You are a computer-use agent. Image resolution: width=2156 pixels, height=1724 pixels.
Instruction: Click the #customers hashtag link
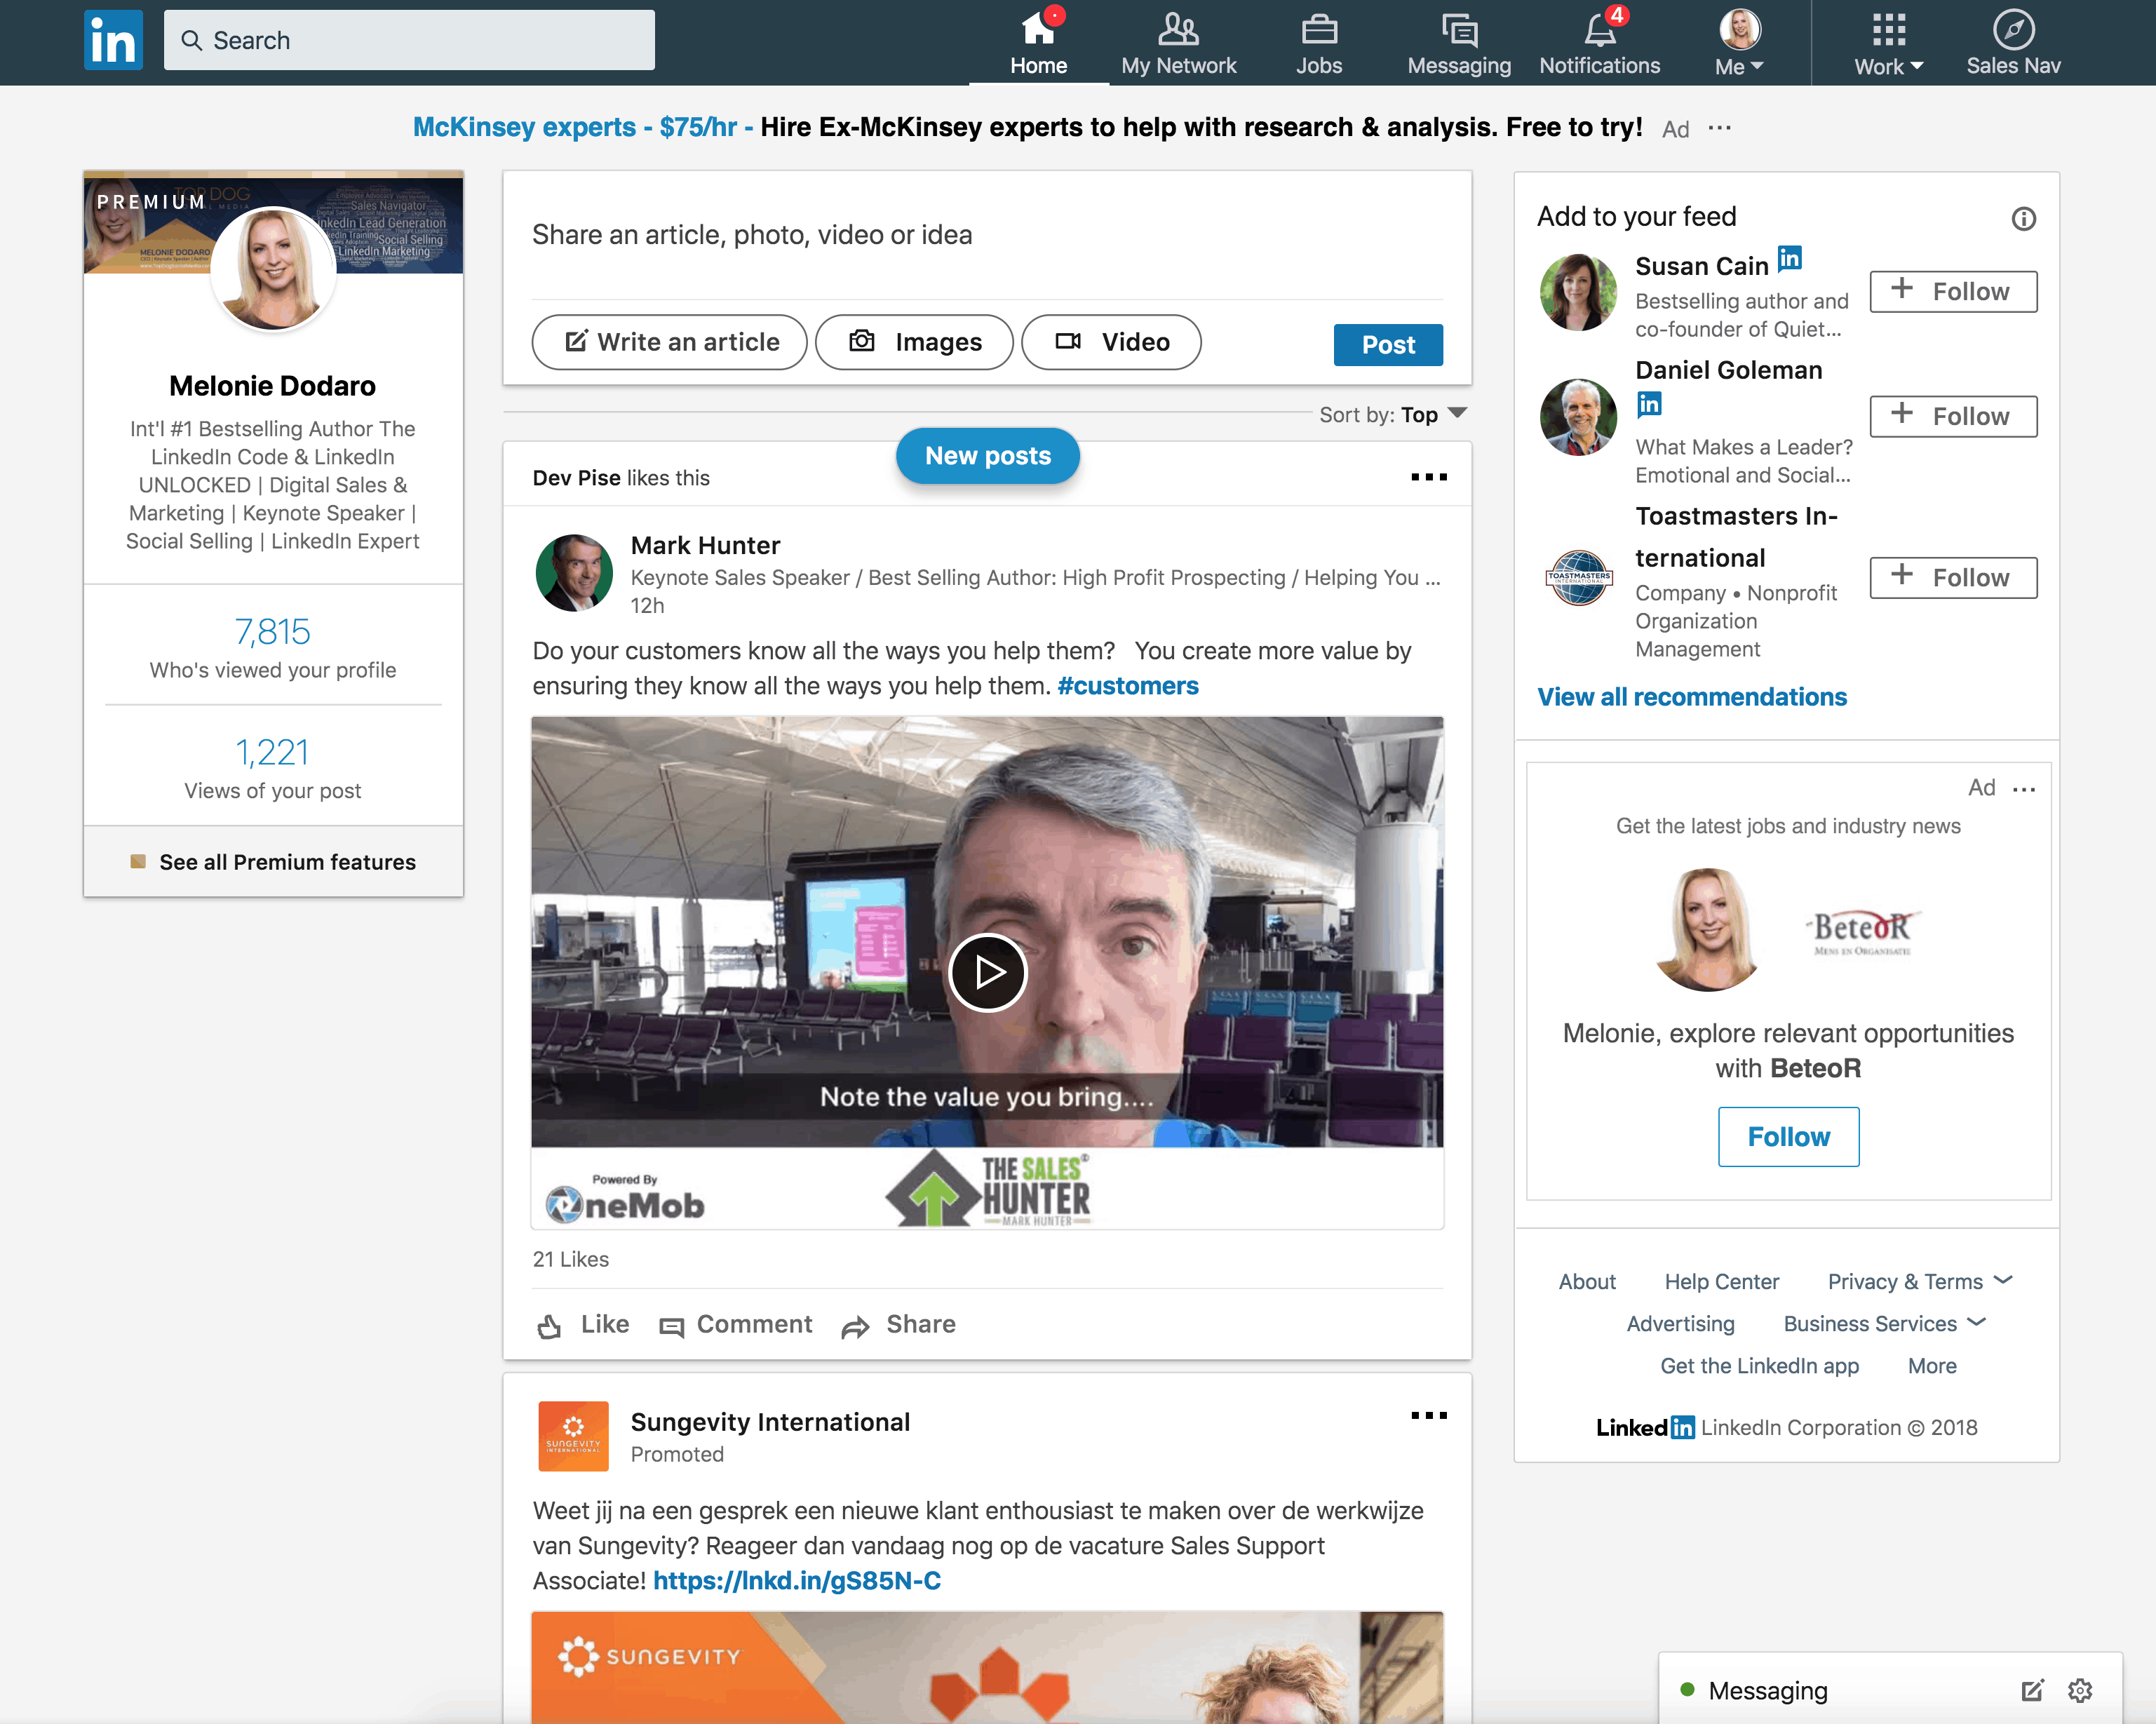click(1127, 686)
